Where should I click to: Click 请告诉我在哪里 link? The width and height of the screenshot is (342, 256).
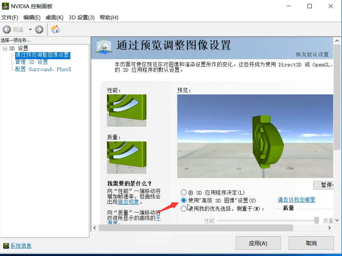pos(297,200)
